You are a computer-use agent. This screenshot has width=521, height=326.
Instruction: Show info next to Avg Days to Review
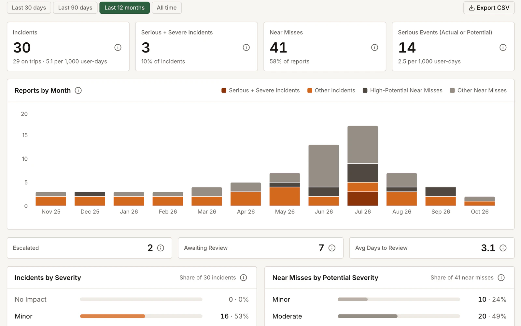coord(503,248)
